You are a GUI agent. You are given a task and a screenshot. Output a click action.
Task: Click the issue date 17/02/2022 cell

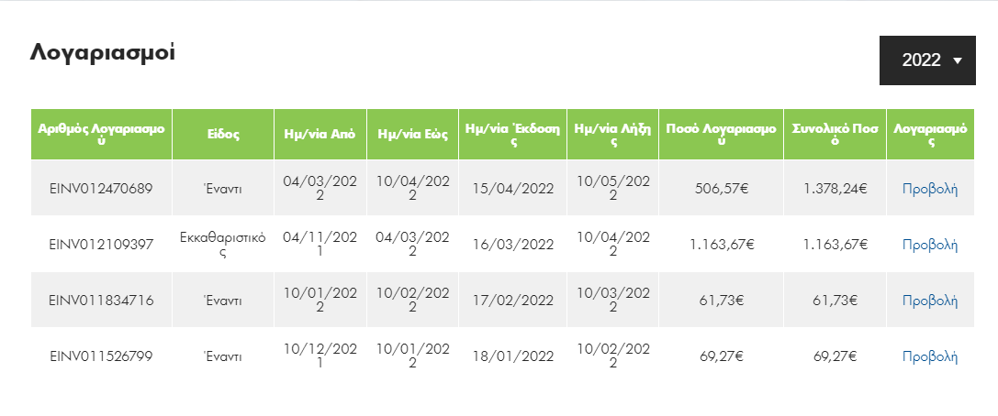[x=512, y=301]
